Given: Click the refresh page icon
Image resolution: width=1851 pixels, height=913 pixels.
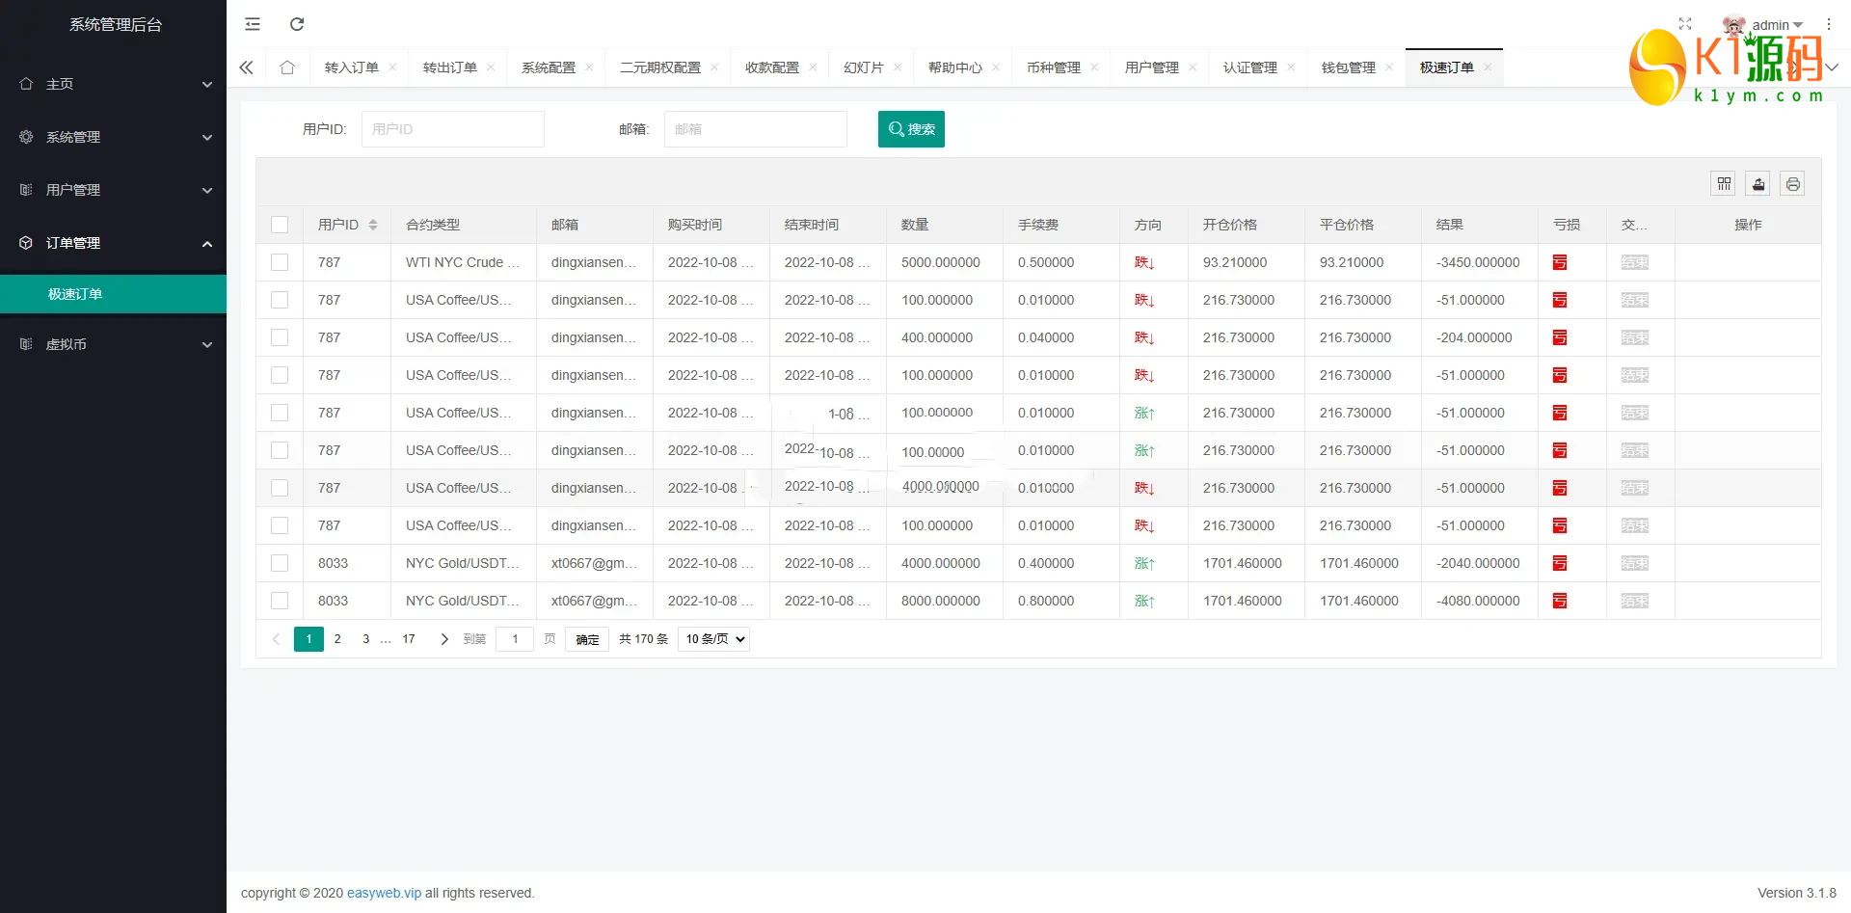Looking at the screenshot, I should [x=297, y=24].
